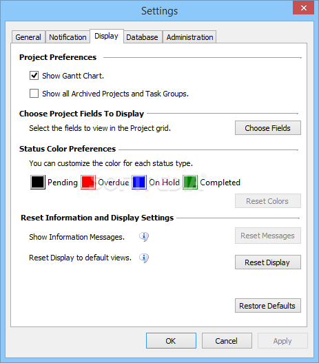Open the Administration tab

click(x=189, y=37)
